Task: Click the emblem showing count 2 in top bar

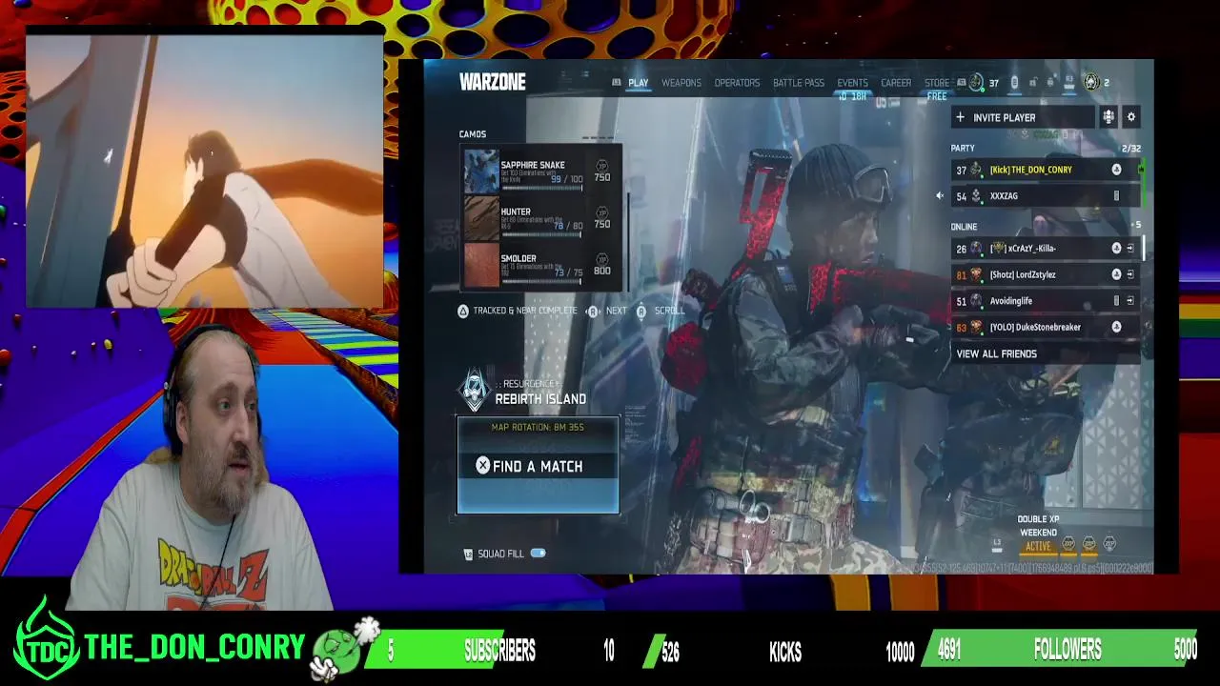Action: (x=1092, y=83)
